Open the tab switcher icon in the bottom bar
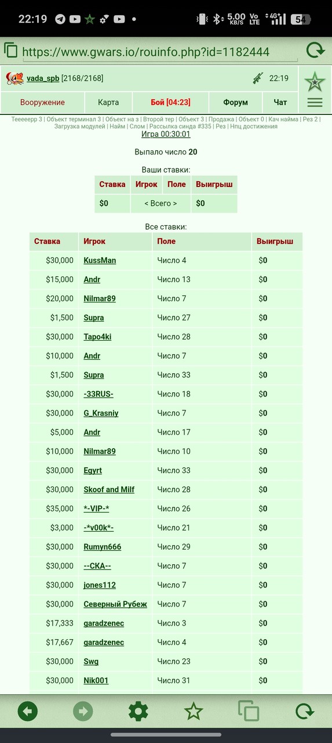Image resolution: width=332 pixels, height=743 pixels. (249, 711)
